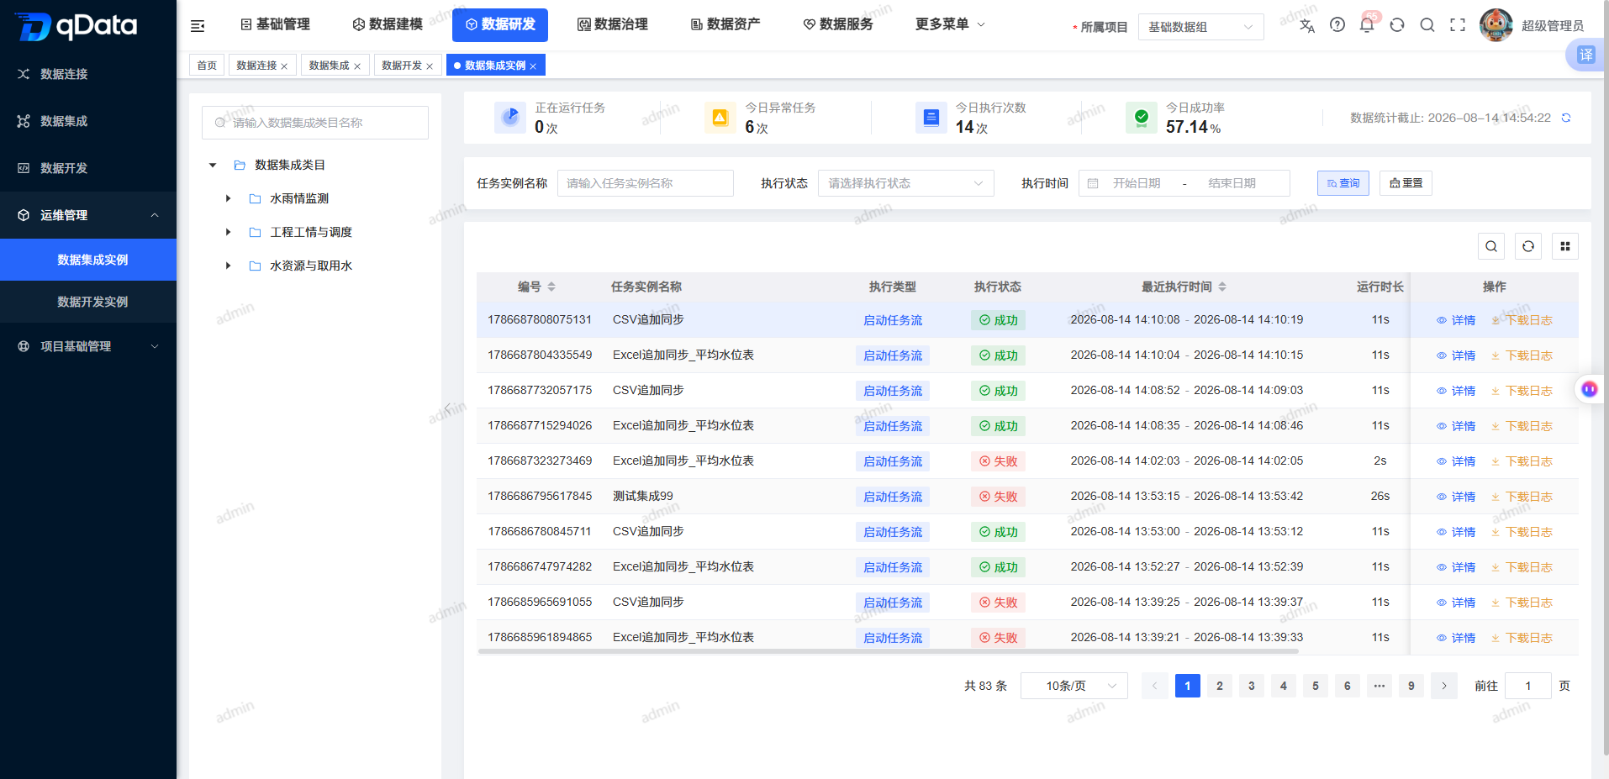Viewport: 1609px width, 779px height.
Task: Collapse the category tree panel arrow
Action: point(447,408)
